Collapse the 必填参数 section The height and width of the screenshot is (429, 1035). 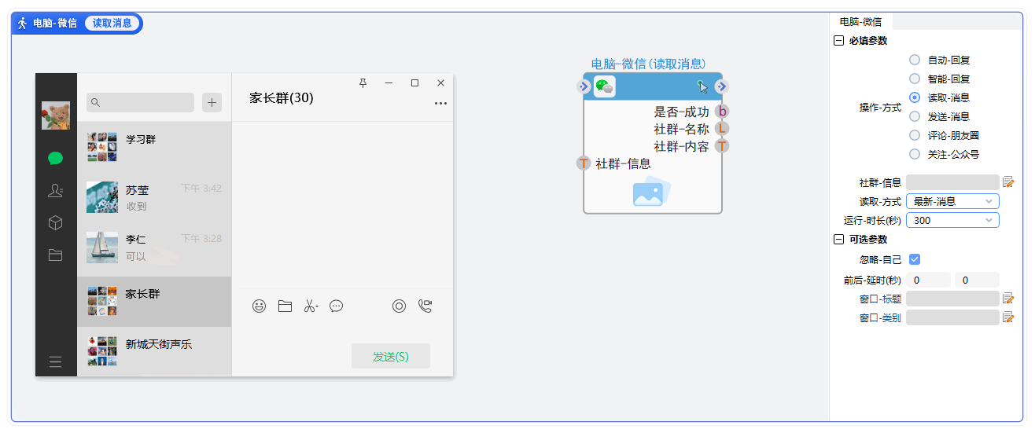click(x=838, y=41)
